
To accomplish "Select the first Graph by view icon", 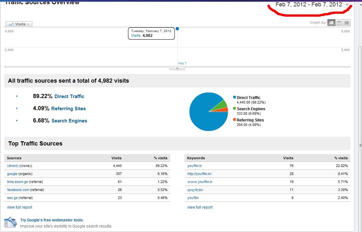I will click(331, 23).
